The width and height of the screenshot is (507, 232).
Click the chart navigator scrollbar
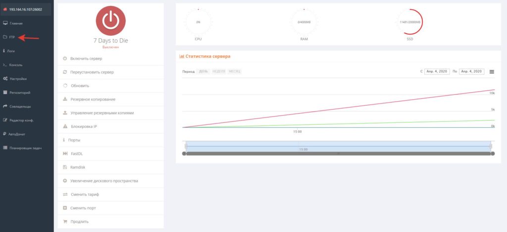pyautogui.click(x=339, y=154)
